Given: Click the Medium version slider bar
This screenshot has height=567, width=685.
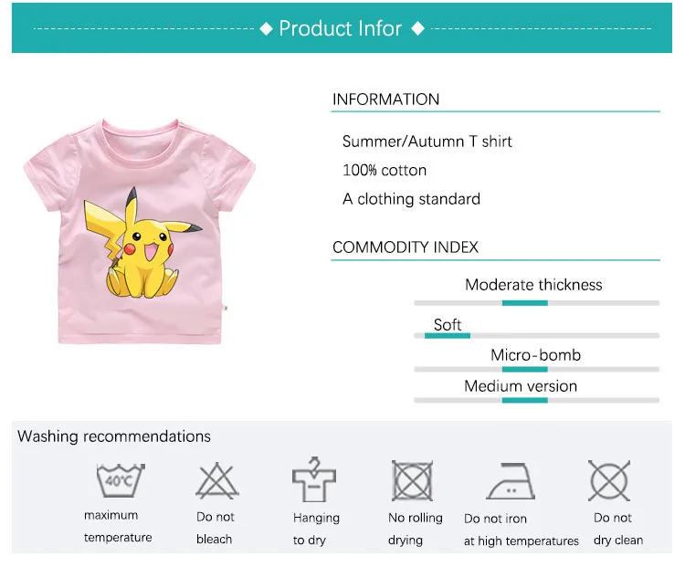Looking at the screenshot, I should click(x=536, y=400).
